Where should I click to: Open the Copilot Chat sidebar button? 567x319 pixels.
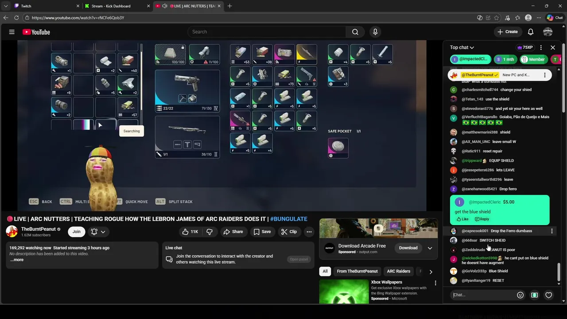555,18
